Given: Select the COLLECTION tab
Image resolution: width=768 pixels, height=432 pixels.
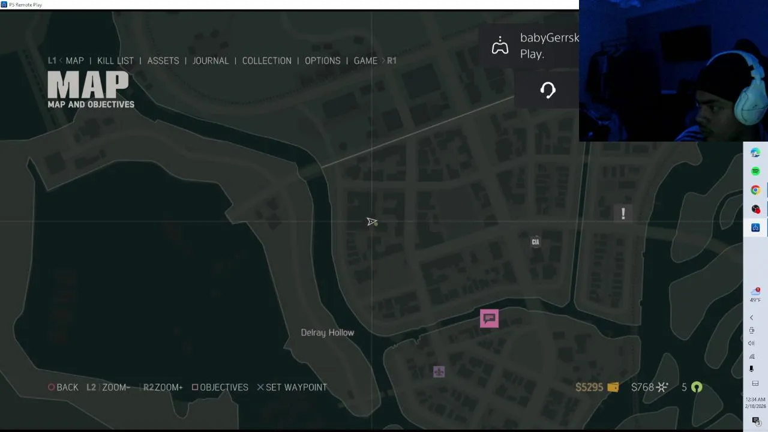Looking at the screenshot, I should 266,61.
